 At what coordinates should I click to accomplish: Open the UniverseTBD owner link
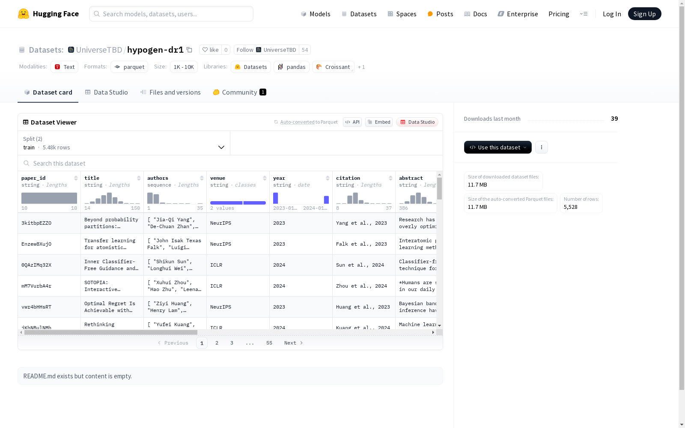pyautogui.click(x=99, y=50)
